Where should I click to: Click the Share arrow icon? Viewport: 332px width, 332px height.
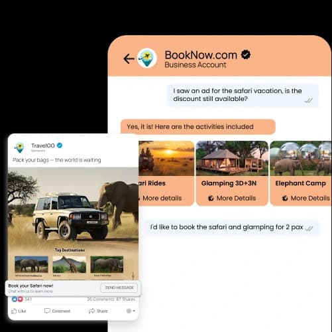tap(91, 311)
